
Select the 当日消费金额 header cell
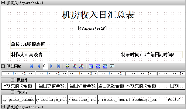point(83,86)
